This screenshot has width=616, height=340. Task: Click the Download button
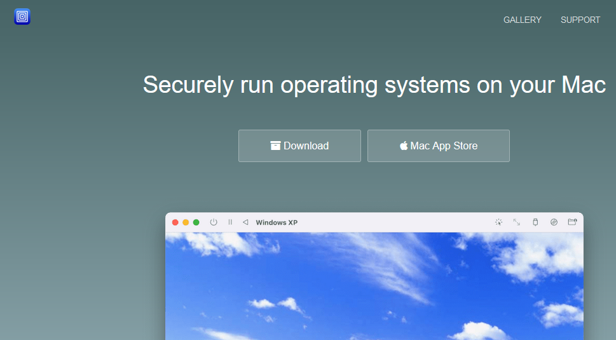click(299, 146)
